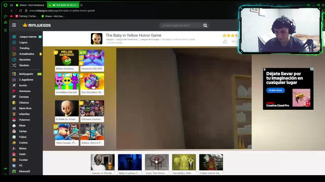Open the Box Simulator game thumbnail
Screen dimensions: 325x182
tap(92, 84)
